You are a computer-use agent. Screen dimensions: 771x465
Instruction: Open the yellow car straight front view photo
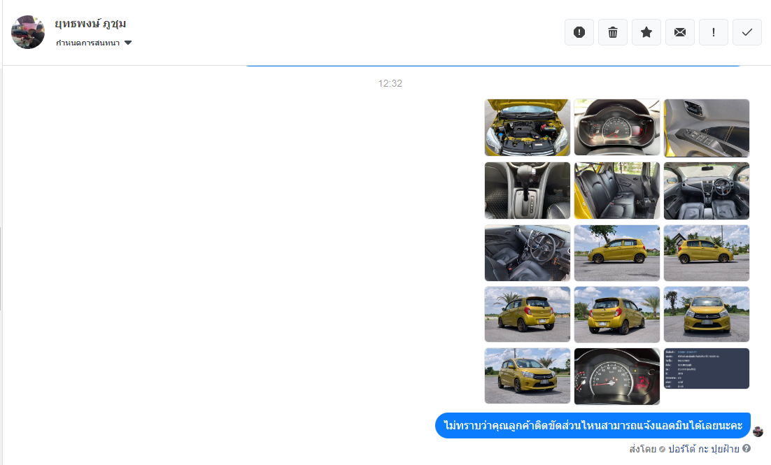[707, 315]
